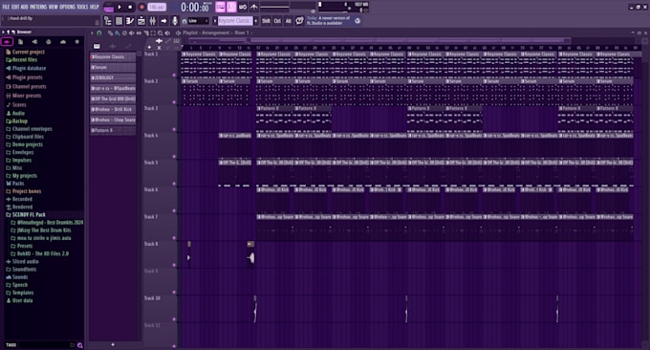
Task: Toggle the Track 1 mute dot
Action: click(x=174, y=75)
